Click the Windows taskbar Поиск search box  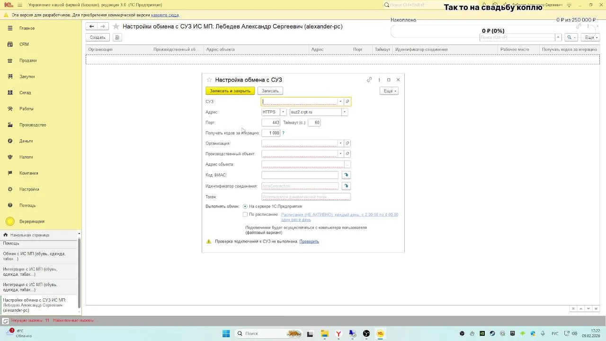[269, 333]
